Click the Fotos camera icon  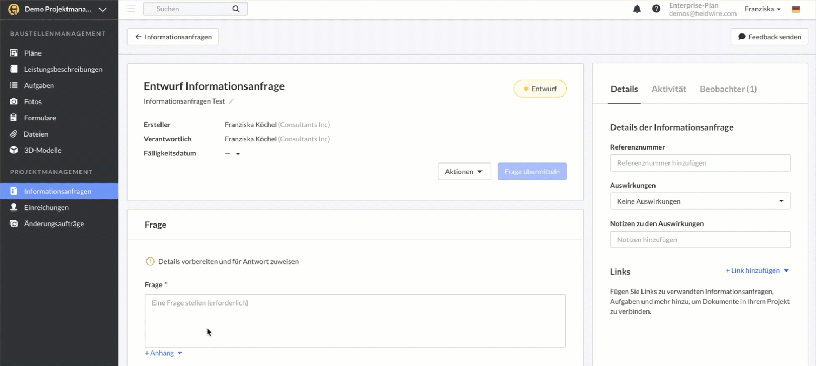[x=14, y=101]
